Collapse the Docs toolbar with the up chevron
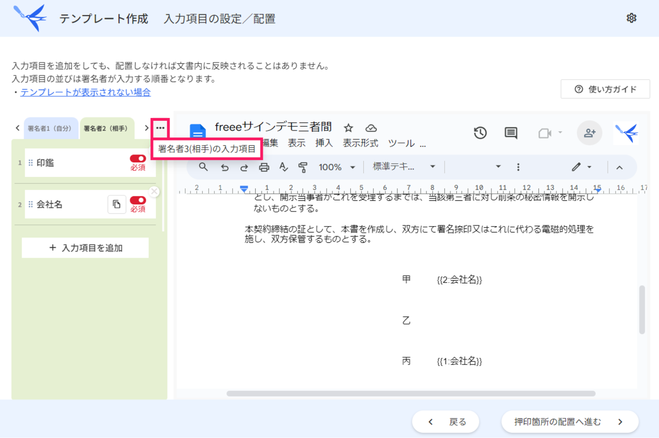 click(619, 168)
